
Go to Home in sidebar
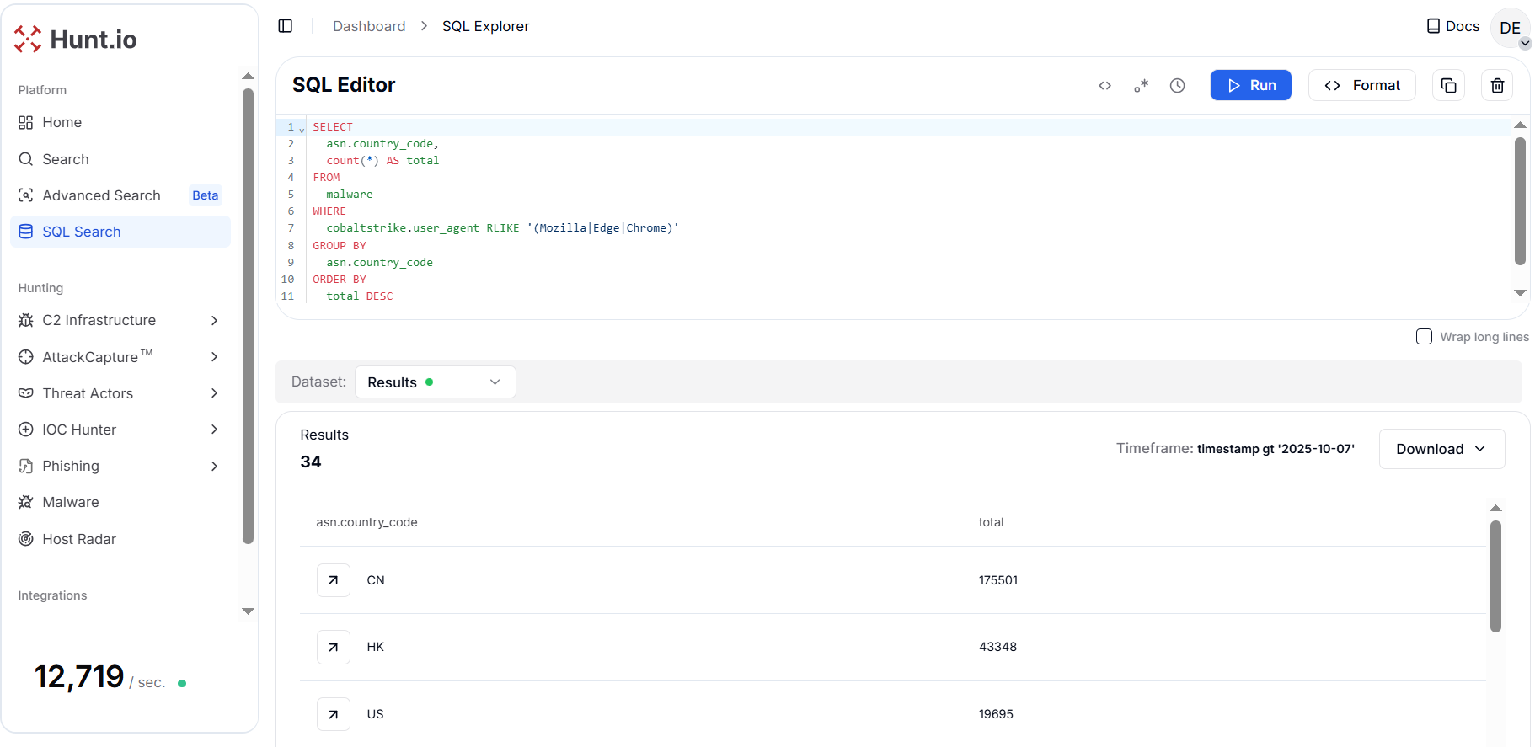pyautogui.click(x=120, y=122)
